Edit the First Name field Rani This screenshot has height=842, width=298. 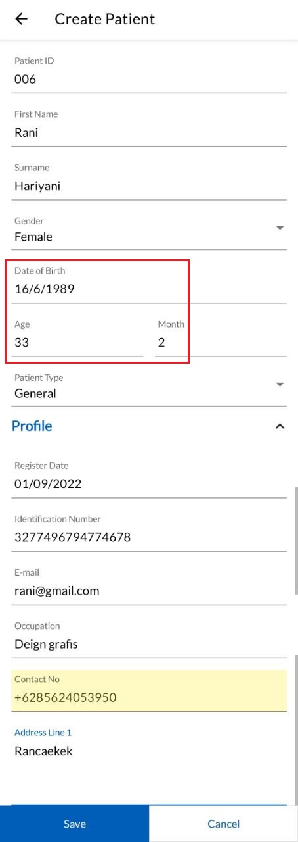click(x=149, y=125)
